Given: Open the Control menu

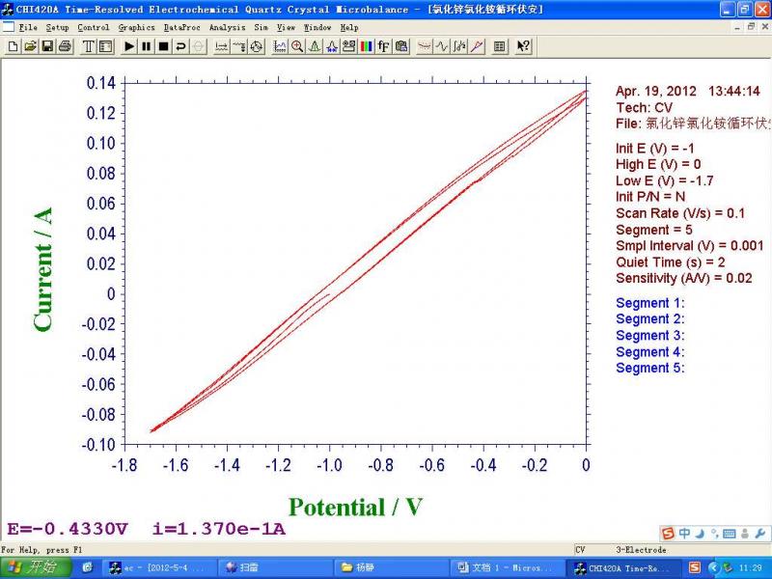Looking at the screenshot, I should tap(94, 28).
